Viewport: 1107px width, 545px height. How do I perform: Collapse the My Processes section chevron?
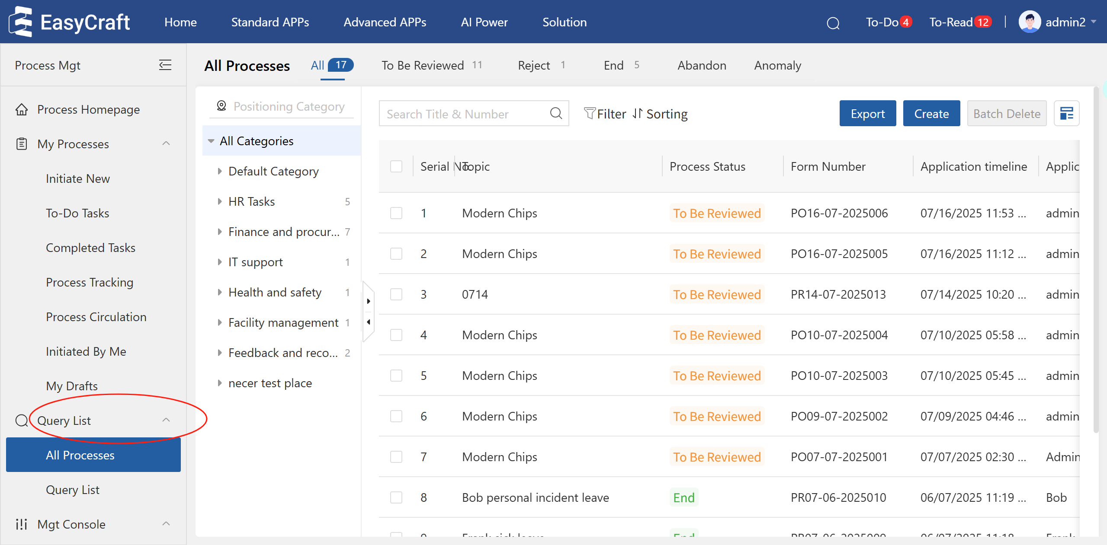click(x=166, y=143)
